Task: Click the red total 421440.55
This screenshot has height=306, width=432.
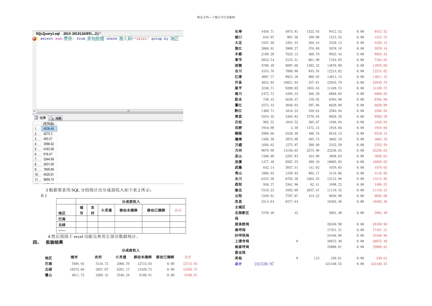Action: [x=379, y=264]
